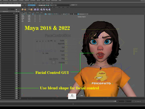Open the View viewport panel menu

coord(22,13)
